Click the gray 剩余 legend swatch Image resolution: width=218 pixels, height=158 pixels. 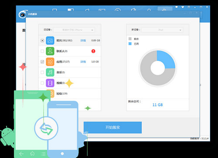pyautogui.click(x=130, y=39)
